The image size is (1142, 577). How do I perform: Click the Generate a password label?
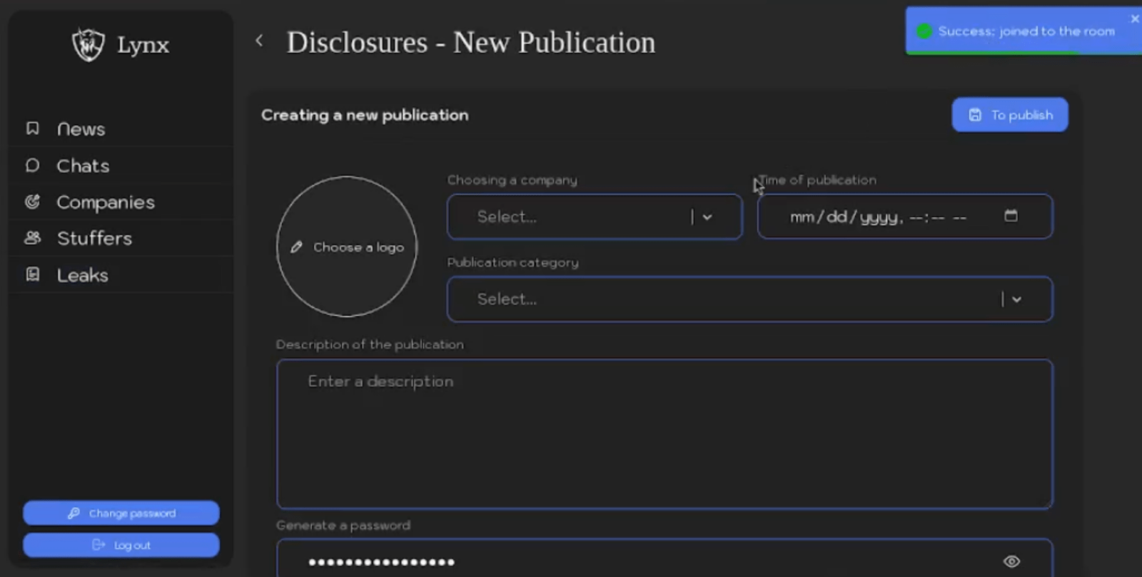coord(343,526)
